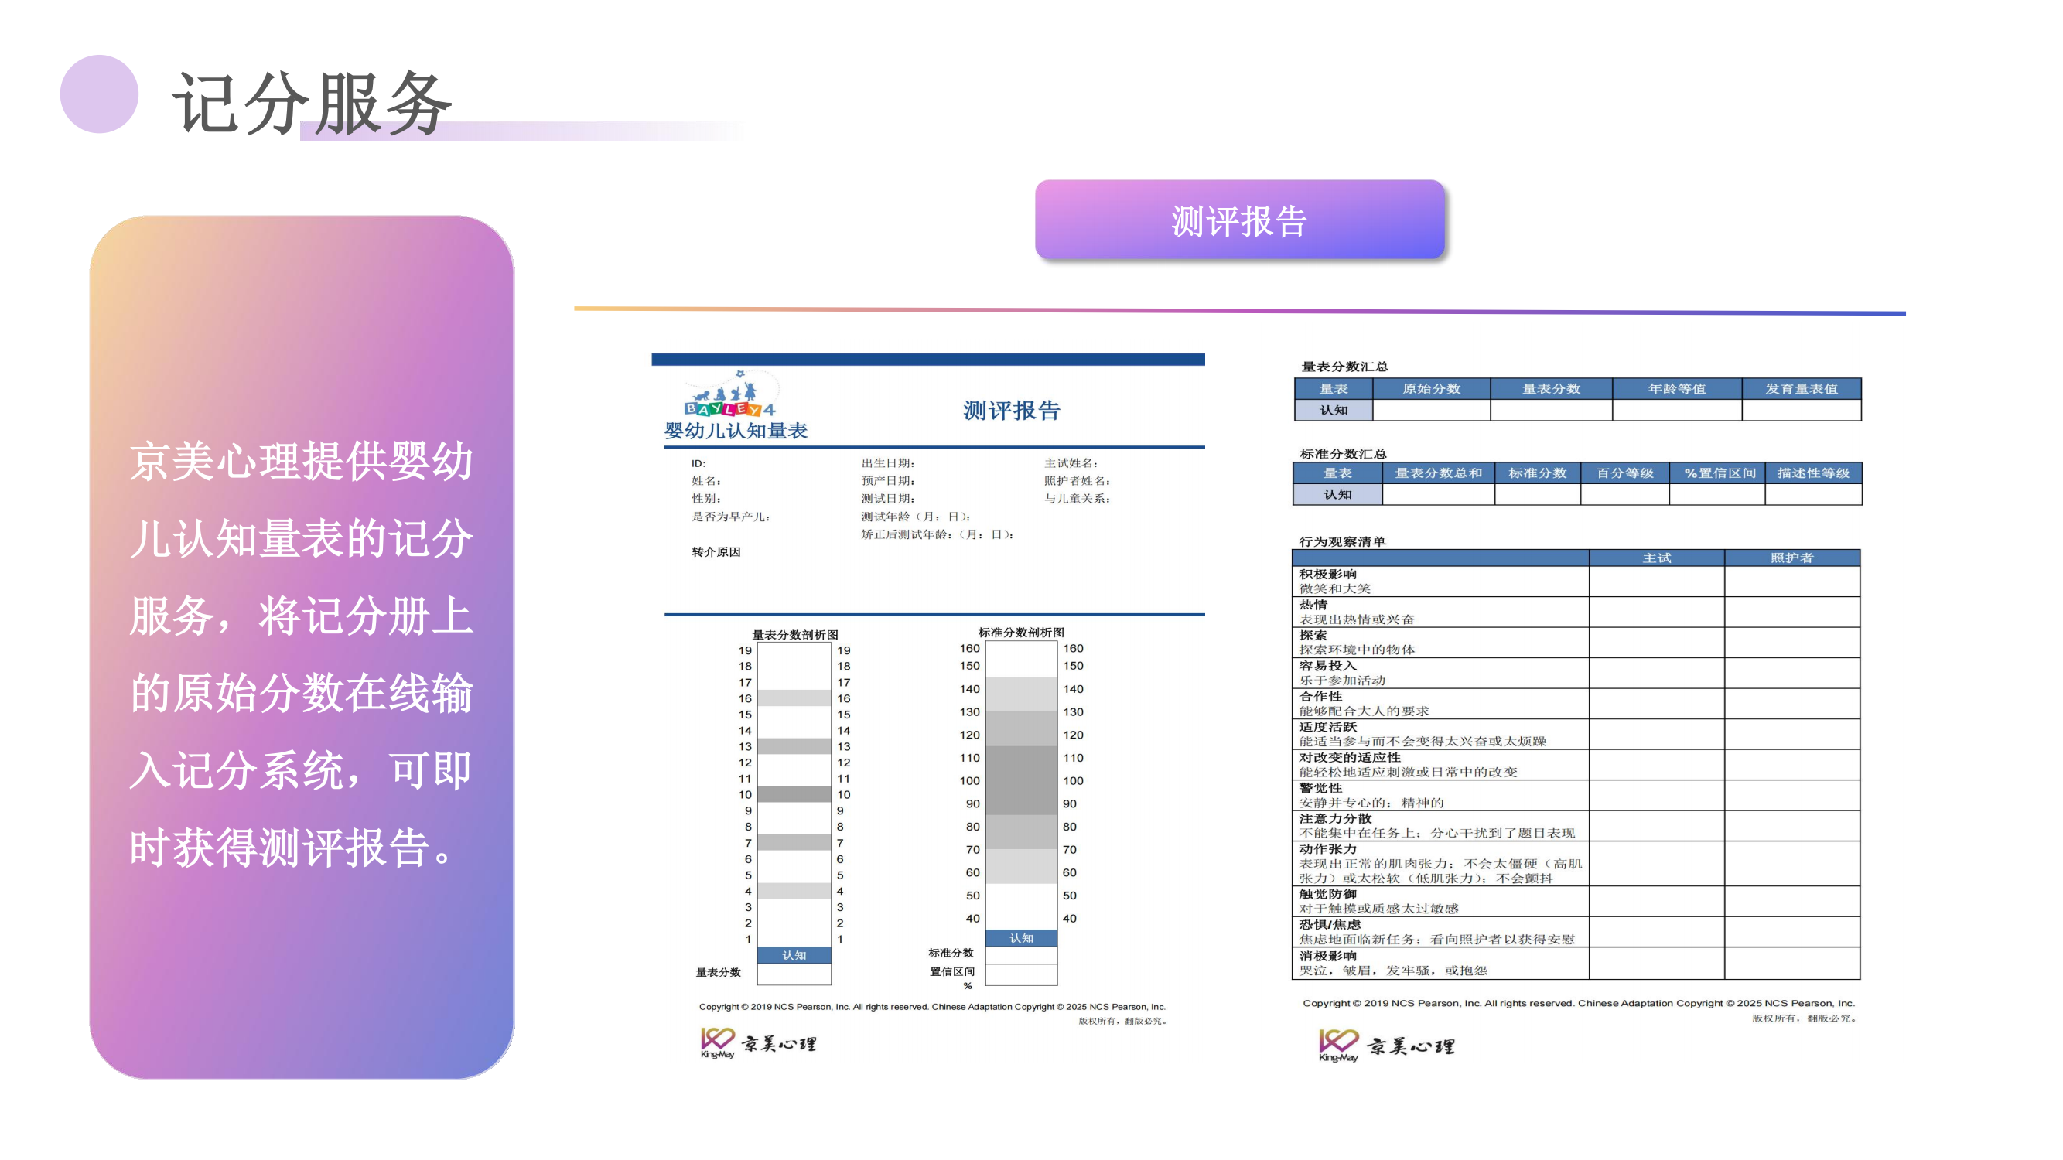Click the 认知 label under scale score chart
The image size is (2063, 1160).
(794, 955)
